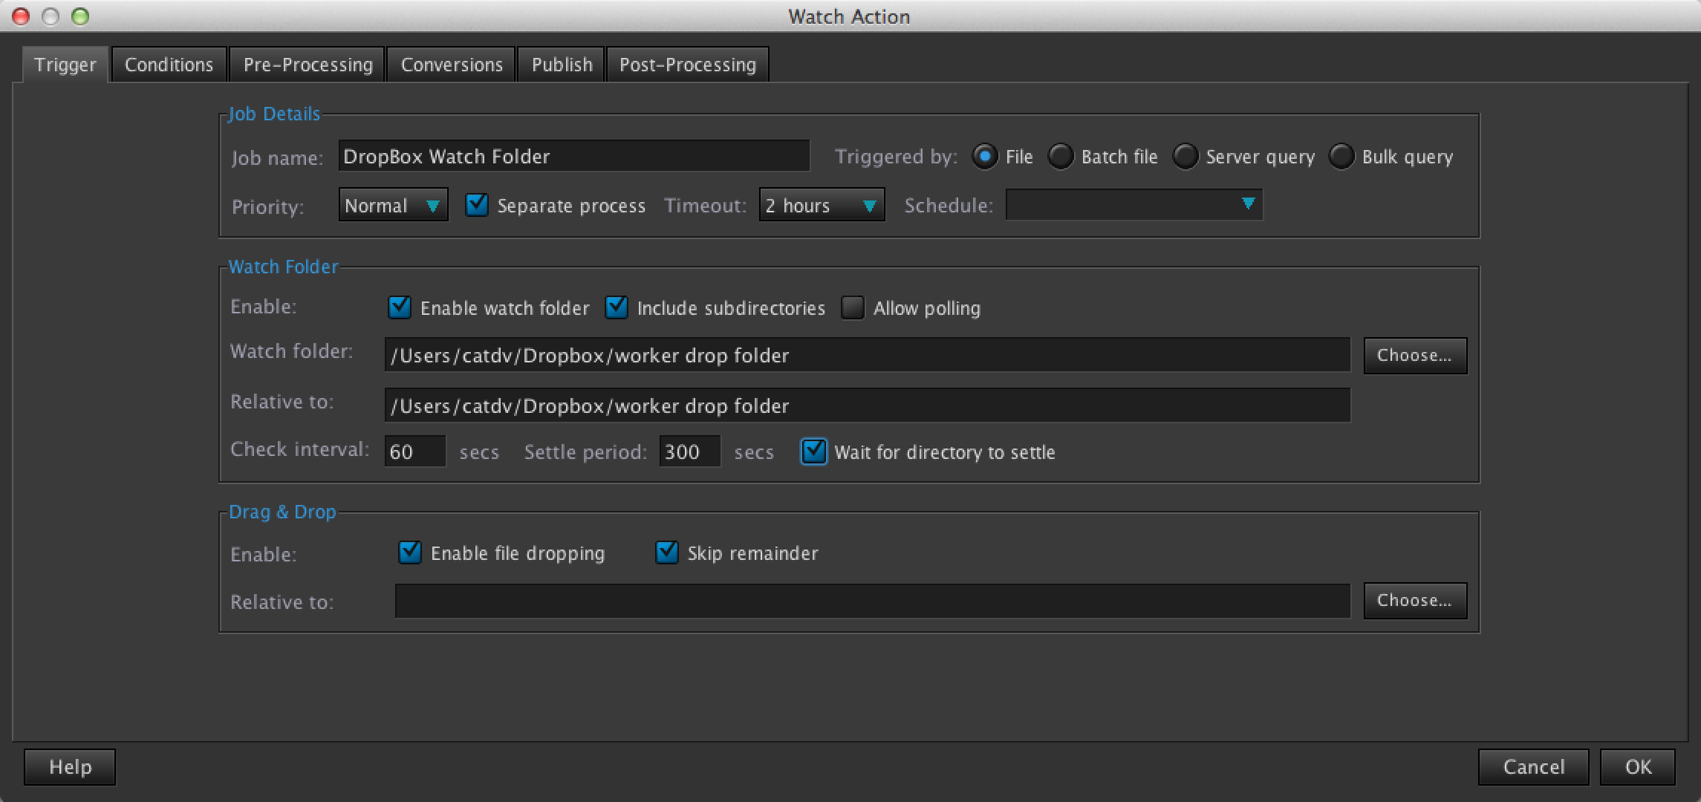Image resolution: width=1701 pixels, height=802 pixels.
Task: Open the Conversions tab
Action: [x=452, y=65]
